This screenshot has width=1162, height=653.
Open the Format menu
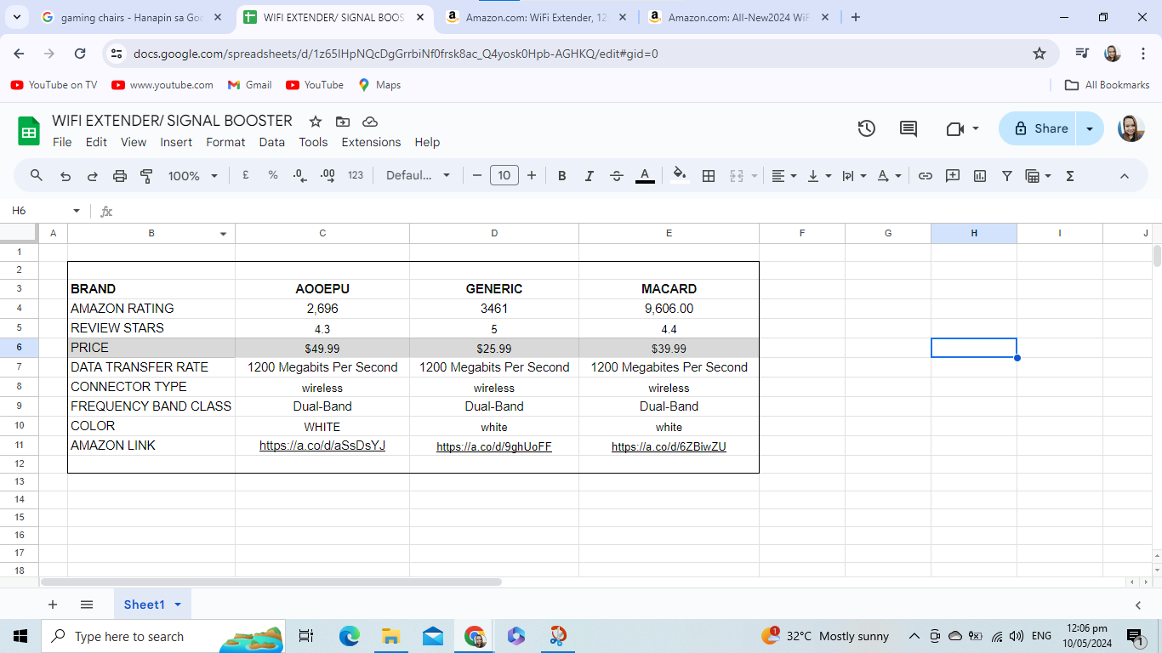[x=225, y=142]
